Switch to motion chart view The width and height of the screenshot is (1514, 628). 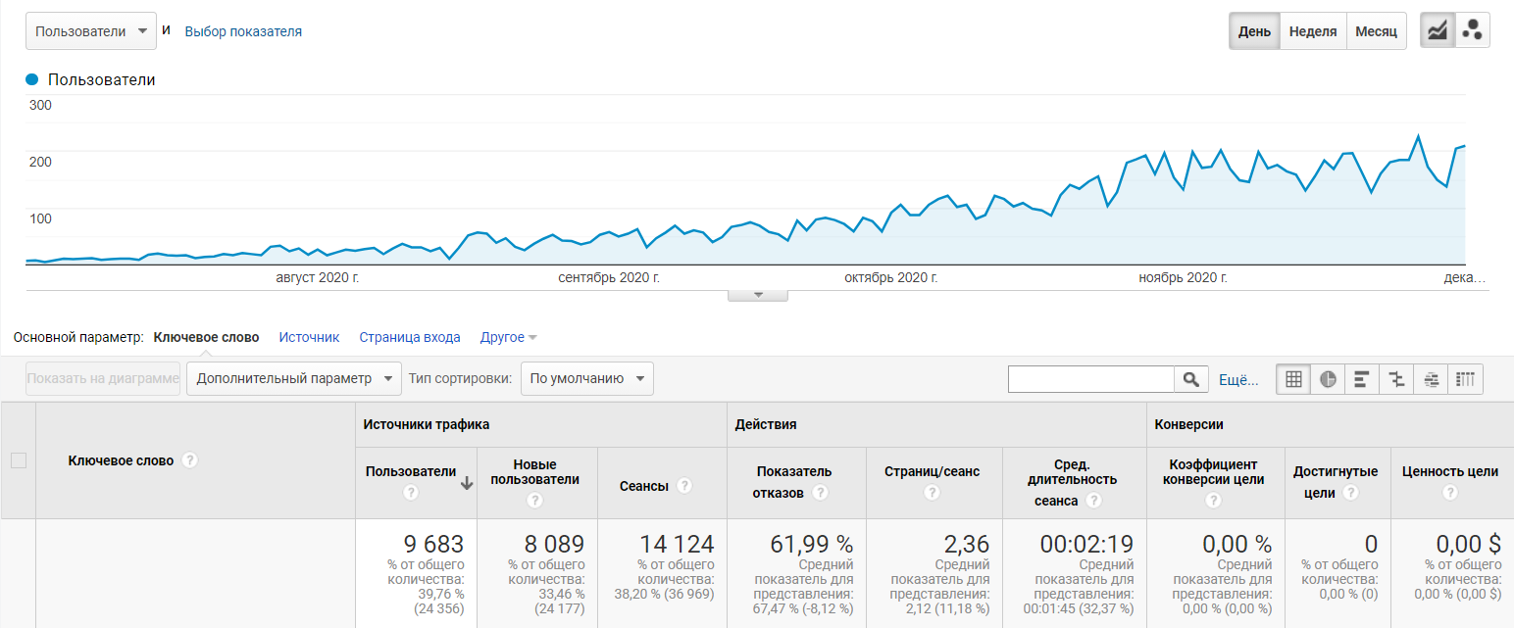tap(1472, 30)
